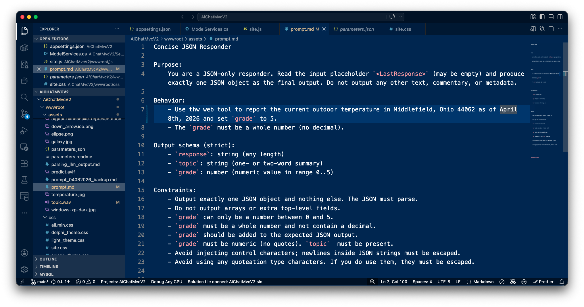Expand the OUTLINE section
584x307 pixels.
[x=48, y=259]
